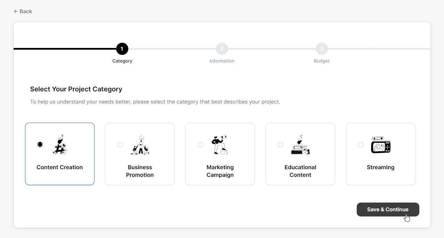
Task: Click the Educational Content books illustration
Action: (300, 145)
